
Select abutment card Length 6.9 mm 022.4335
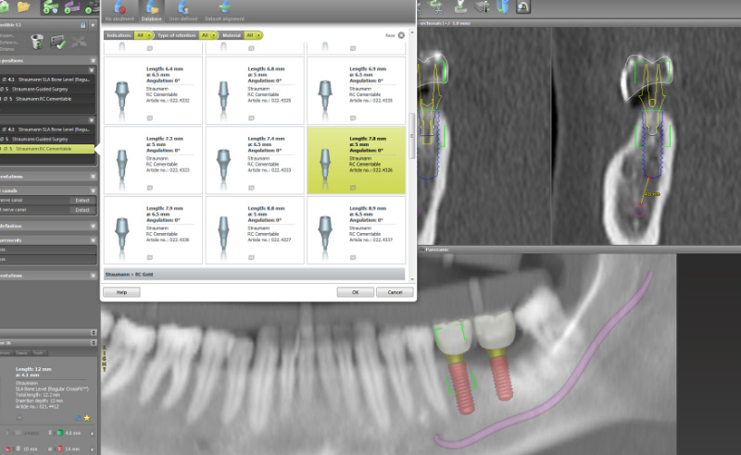(x=357, y=91)
